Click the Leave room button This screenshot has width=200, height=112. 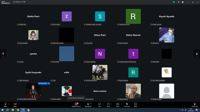pos(195,105)
